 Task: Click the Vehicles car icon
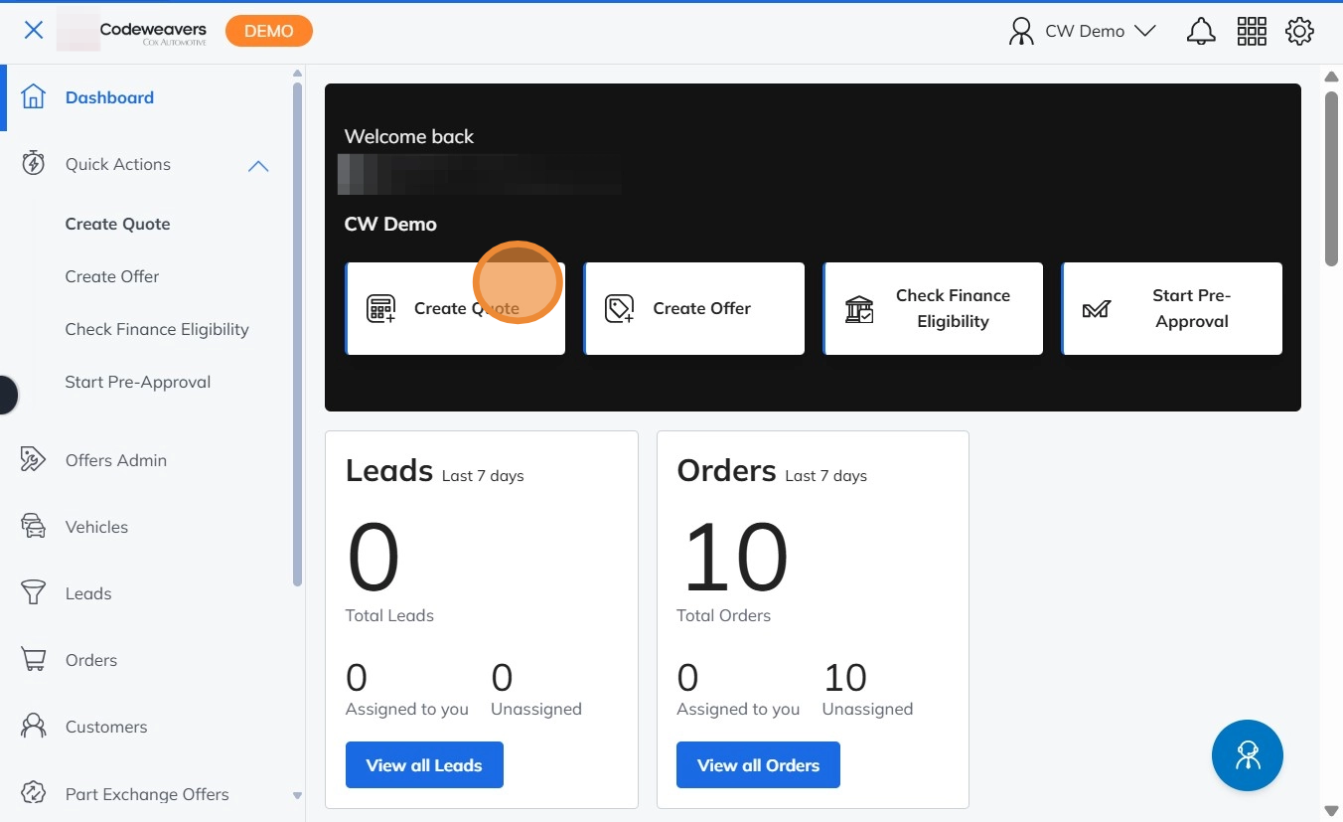pos(34,527)
